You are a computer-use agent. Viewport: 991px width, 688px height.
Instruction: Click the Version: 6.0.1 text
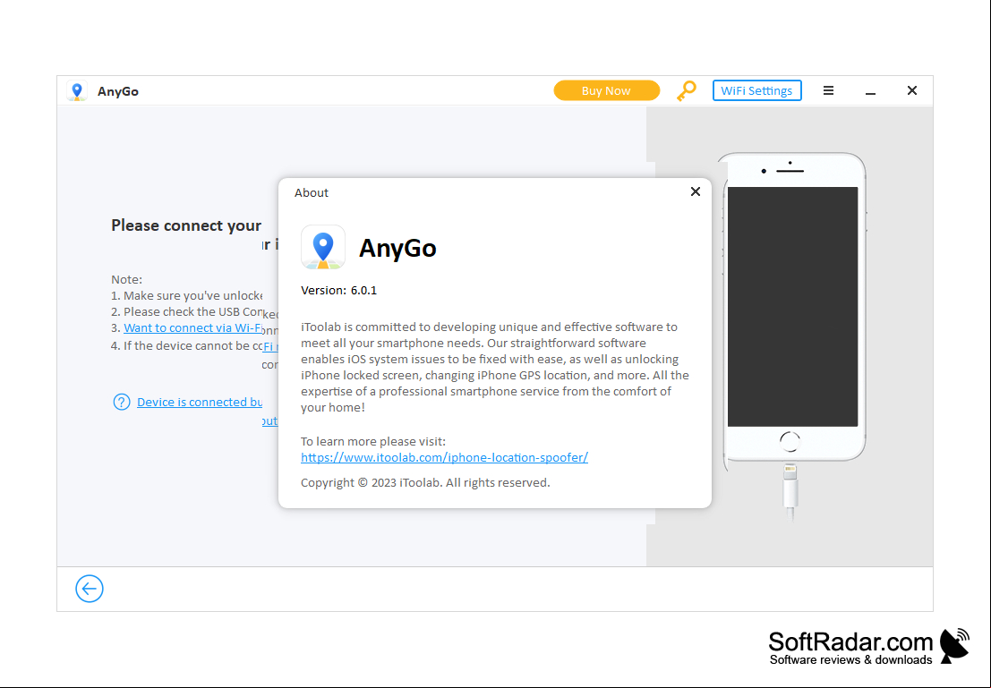coord(338,291)
